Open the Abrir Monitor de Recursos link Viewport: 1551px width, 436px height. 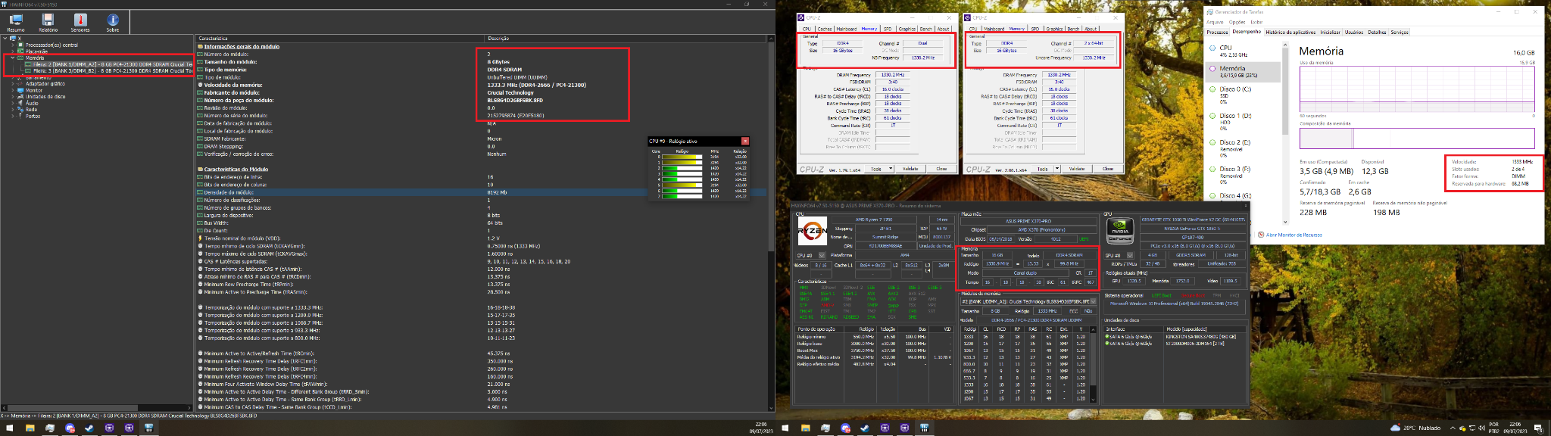tap(1295, 235)
